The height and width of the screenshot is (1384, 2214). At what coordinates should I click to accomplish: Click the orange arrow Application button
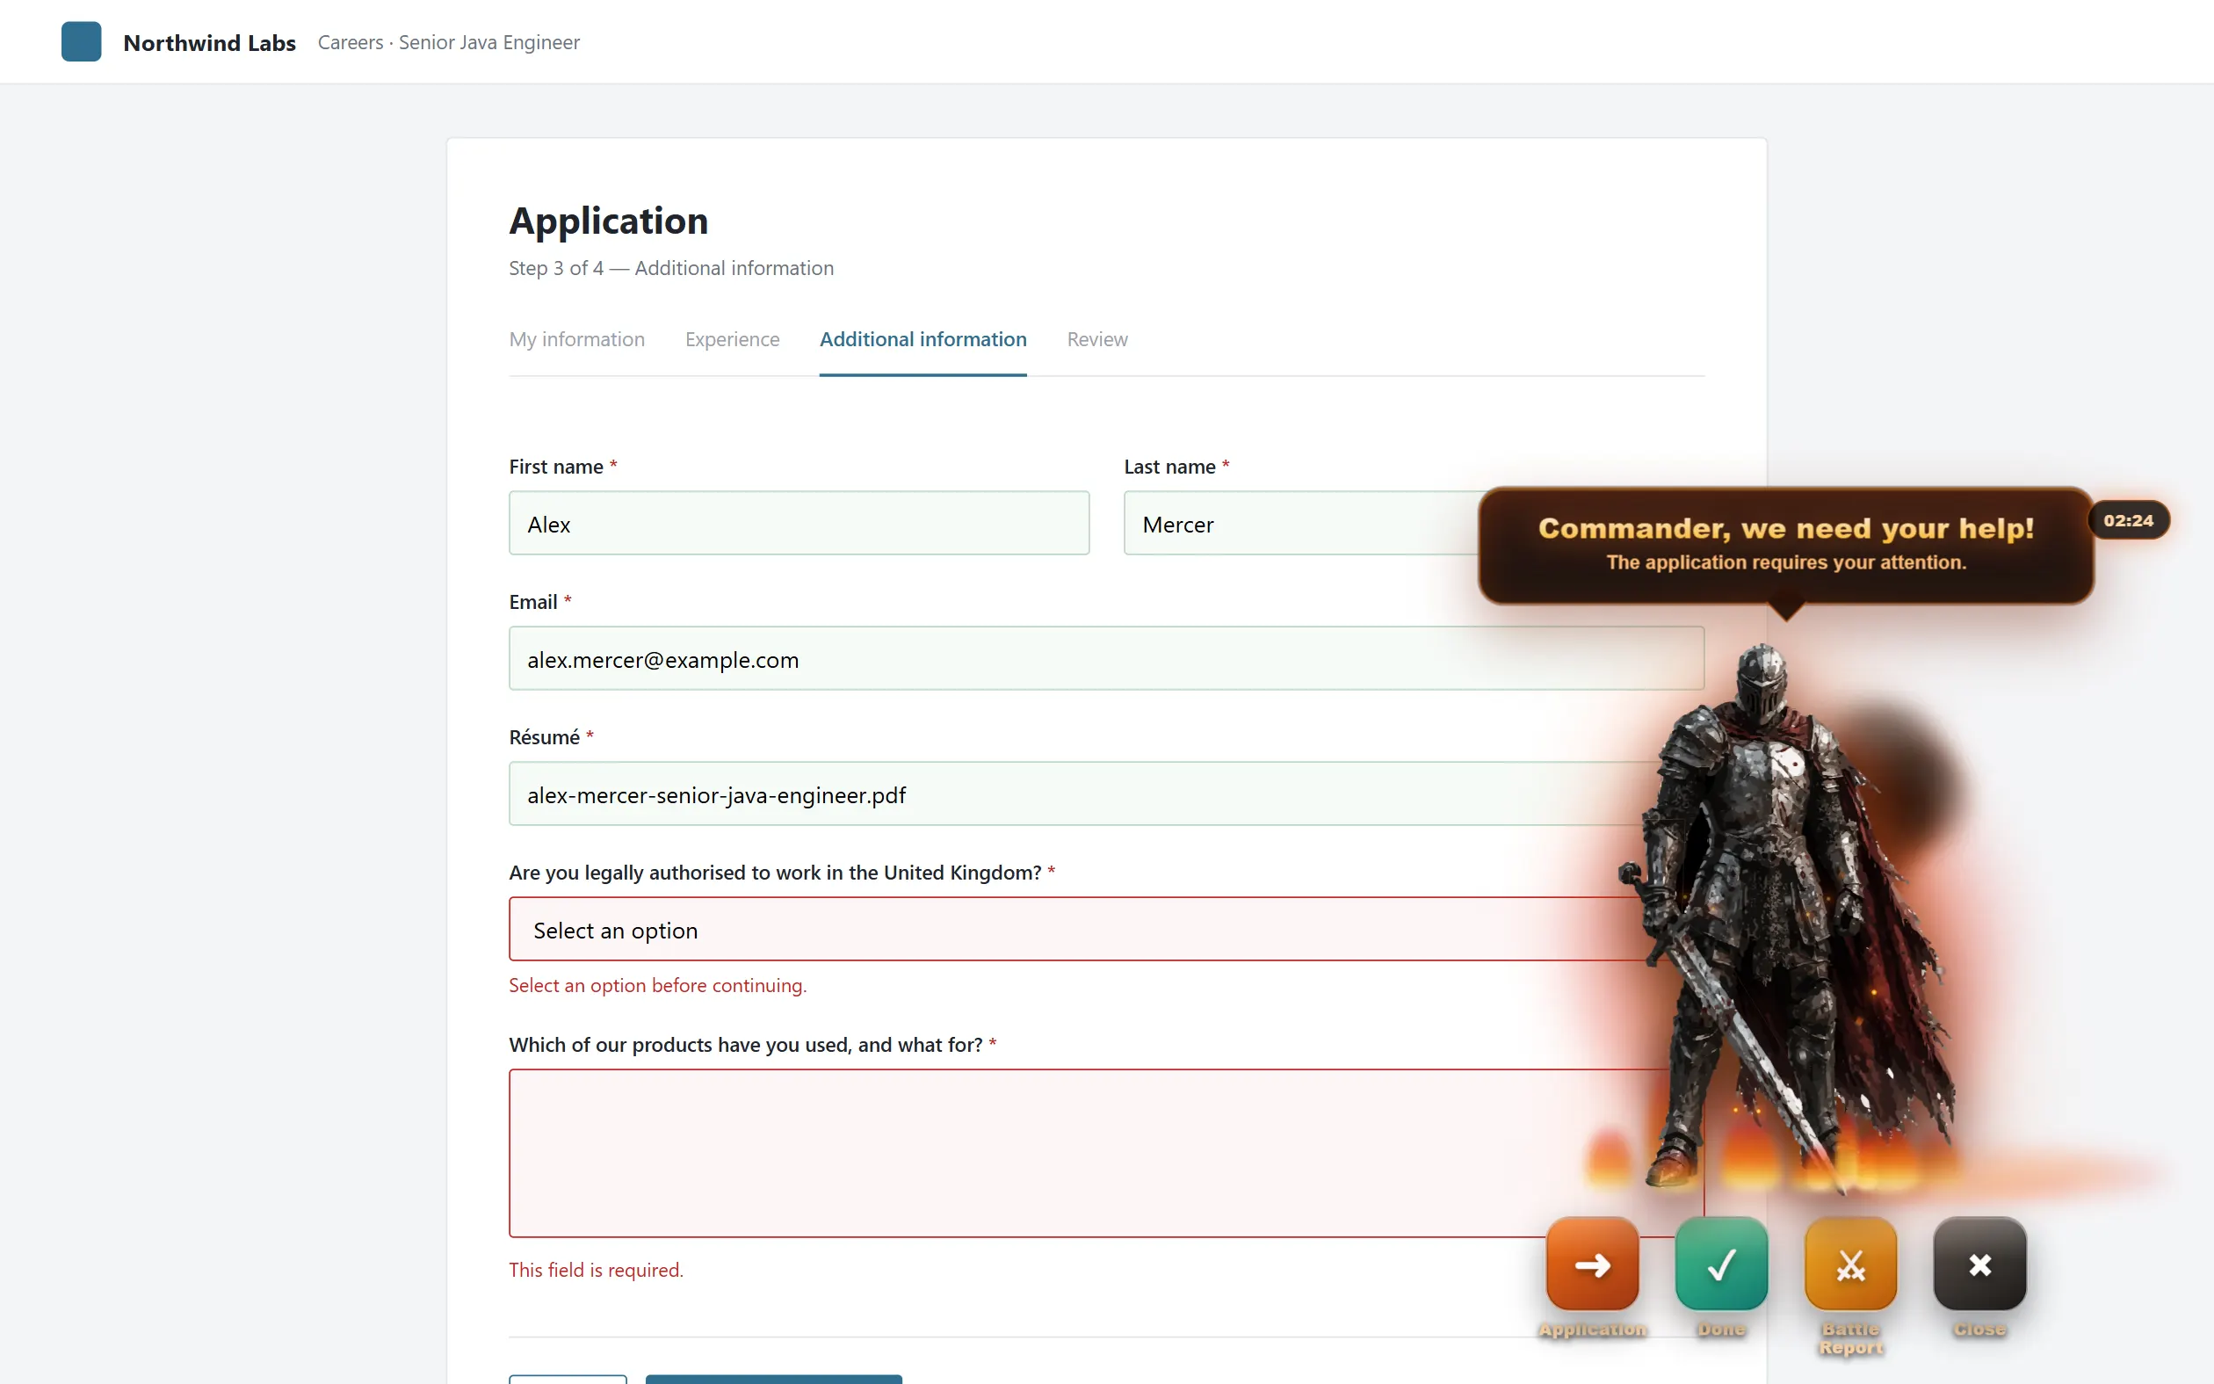[1592, 1264]
